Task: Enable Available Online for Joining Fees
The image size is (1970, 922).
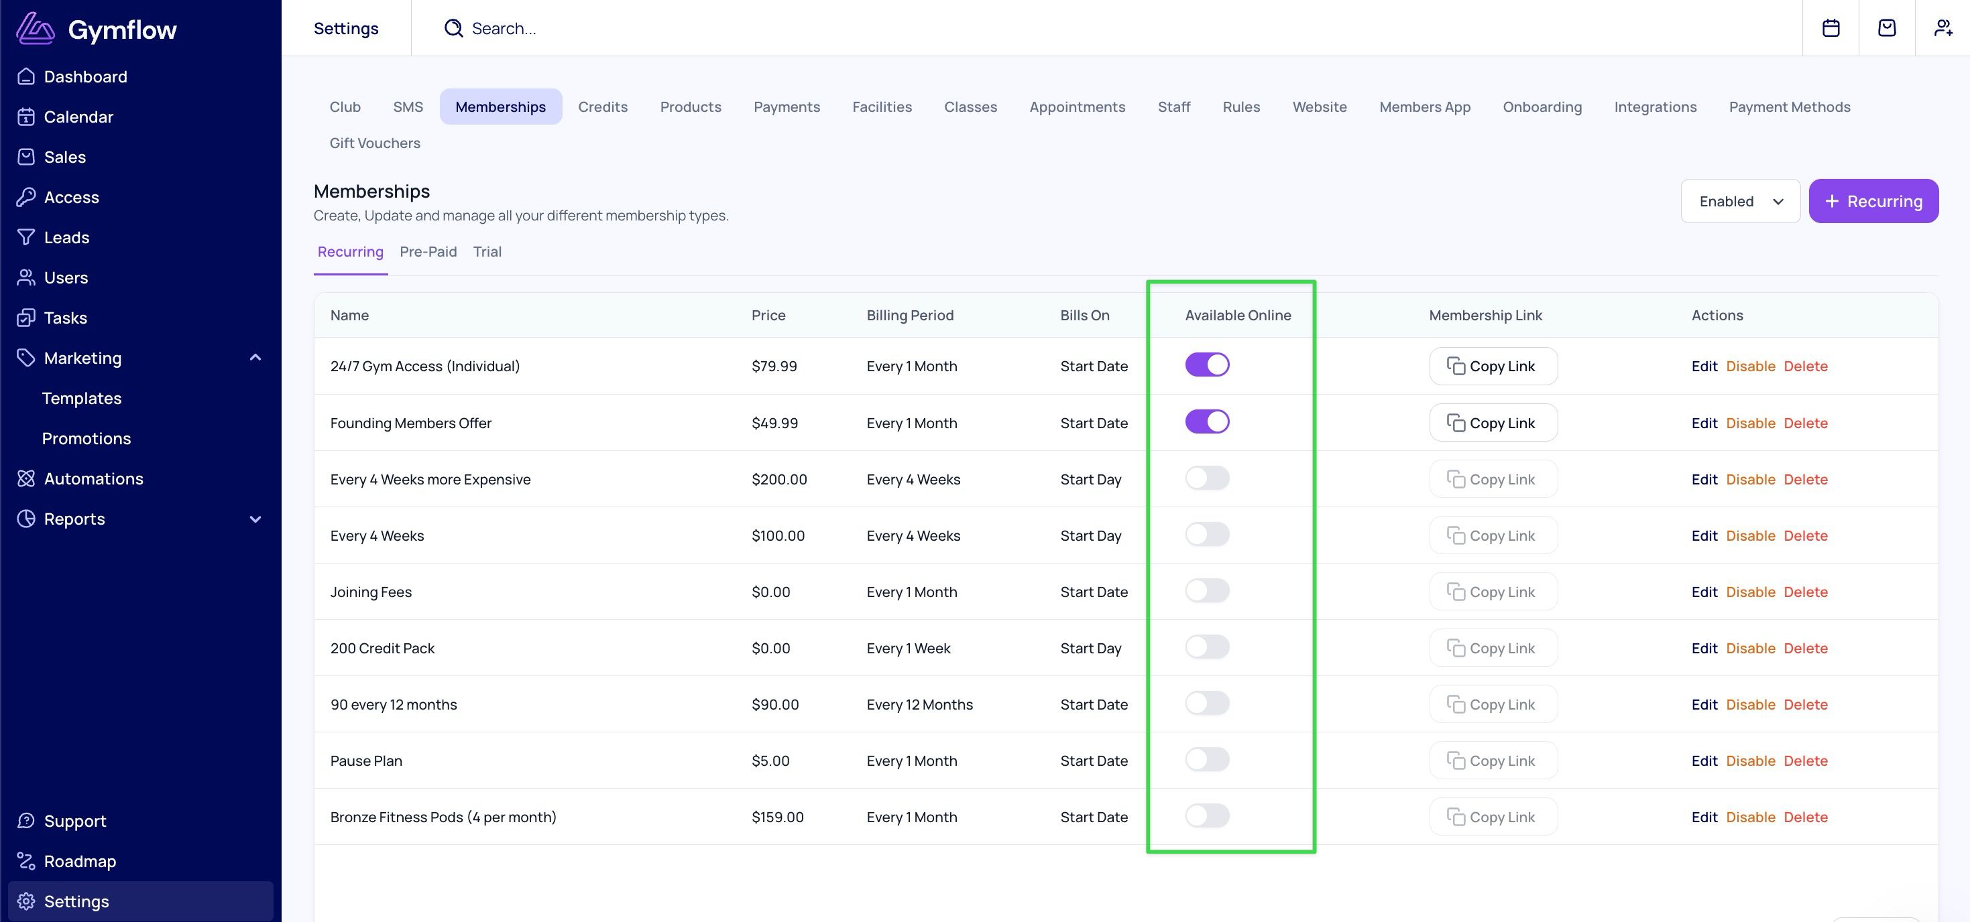Action: (x=1207, y=590)
